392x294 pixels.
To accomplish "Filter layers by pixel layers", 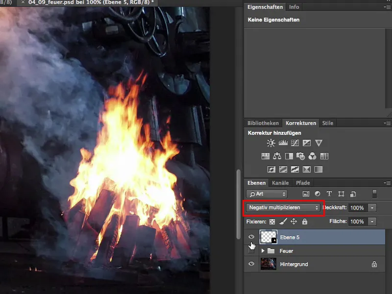I will 306,194.
